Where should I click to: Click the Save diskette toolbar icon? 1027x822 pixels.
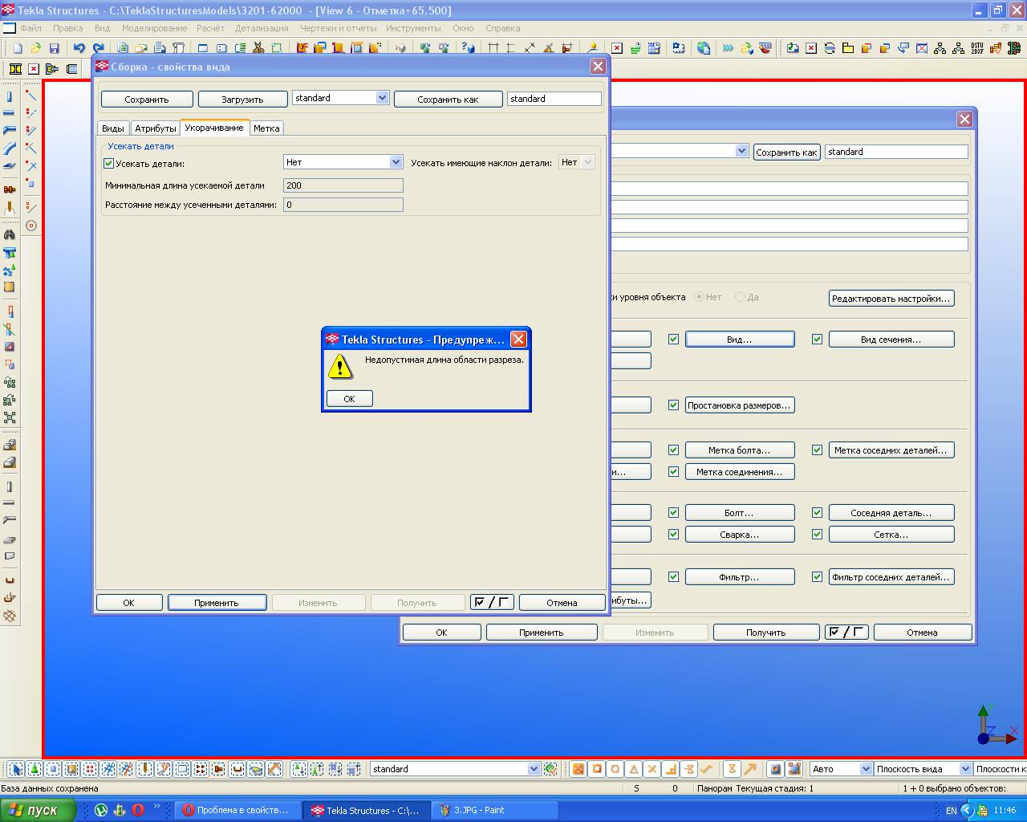point(55,48)
